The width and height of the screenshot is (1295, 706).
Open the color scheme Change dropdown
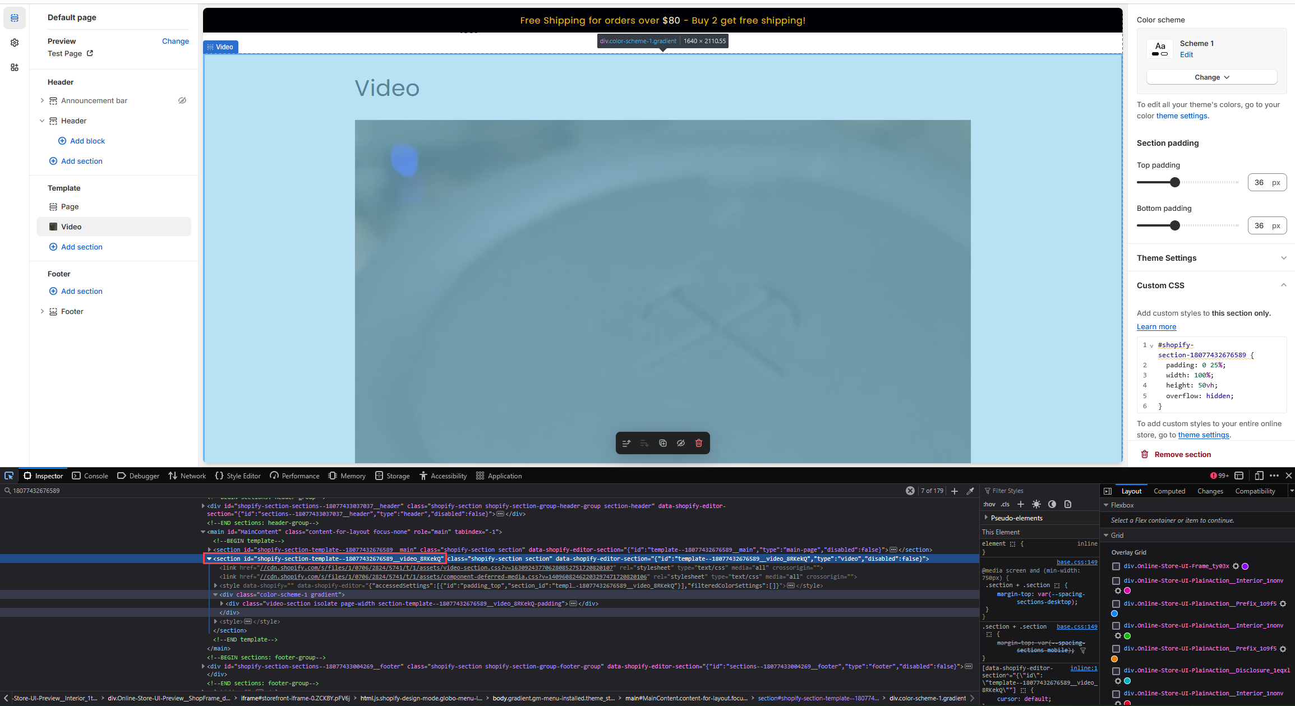tap(1211, 77)
